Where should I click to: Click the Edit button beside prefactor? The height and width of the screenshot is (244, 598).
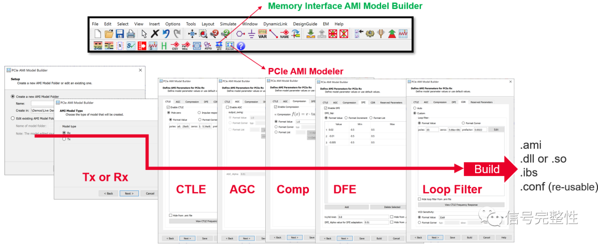(496, 129)
